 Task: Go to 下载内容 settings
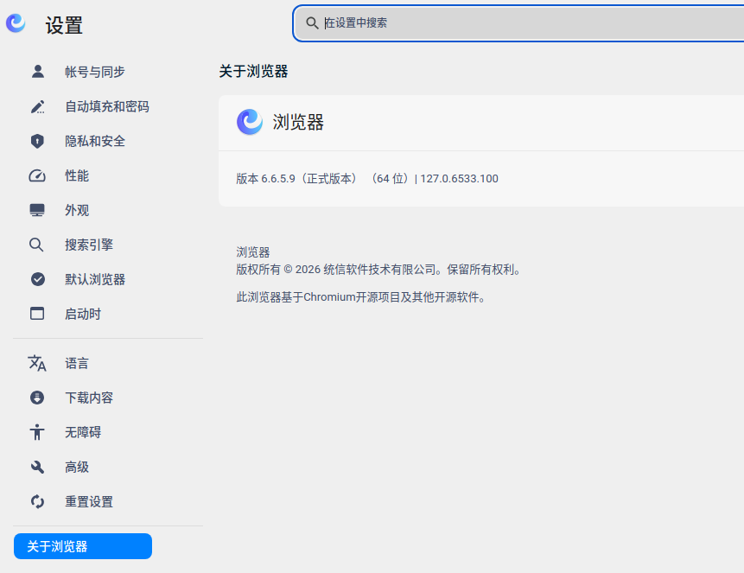point(89,398)
